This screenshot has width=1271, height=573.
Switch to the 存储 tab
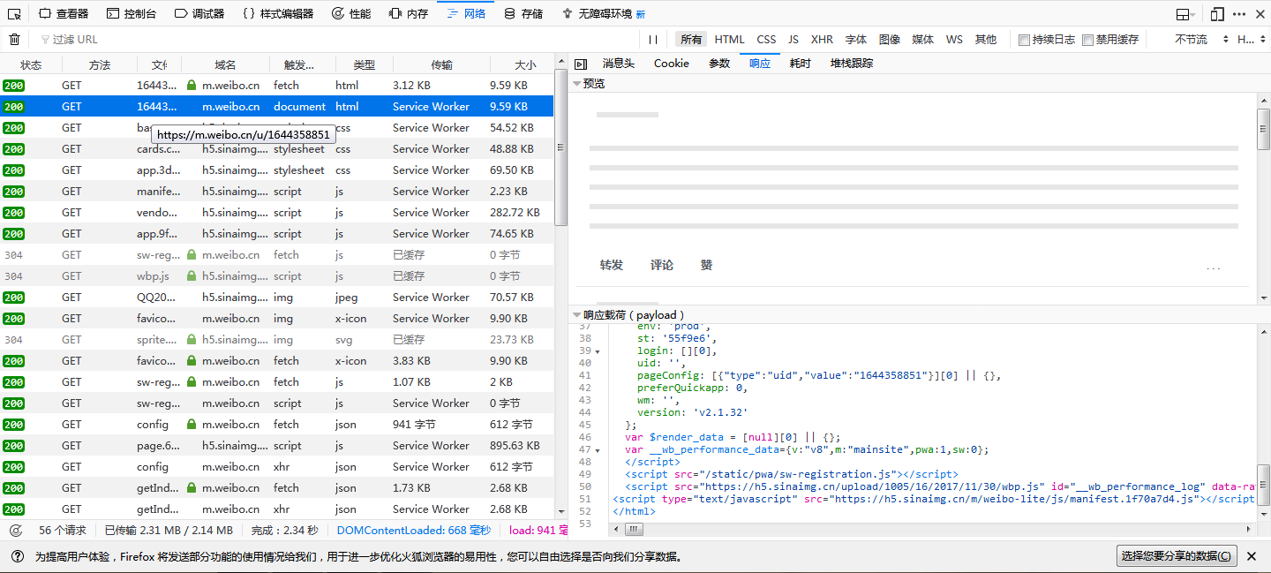[523, 14]
